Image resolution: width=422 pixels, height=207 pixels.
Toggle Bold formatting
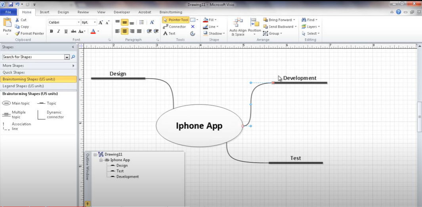click(52, 31)
